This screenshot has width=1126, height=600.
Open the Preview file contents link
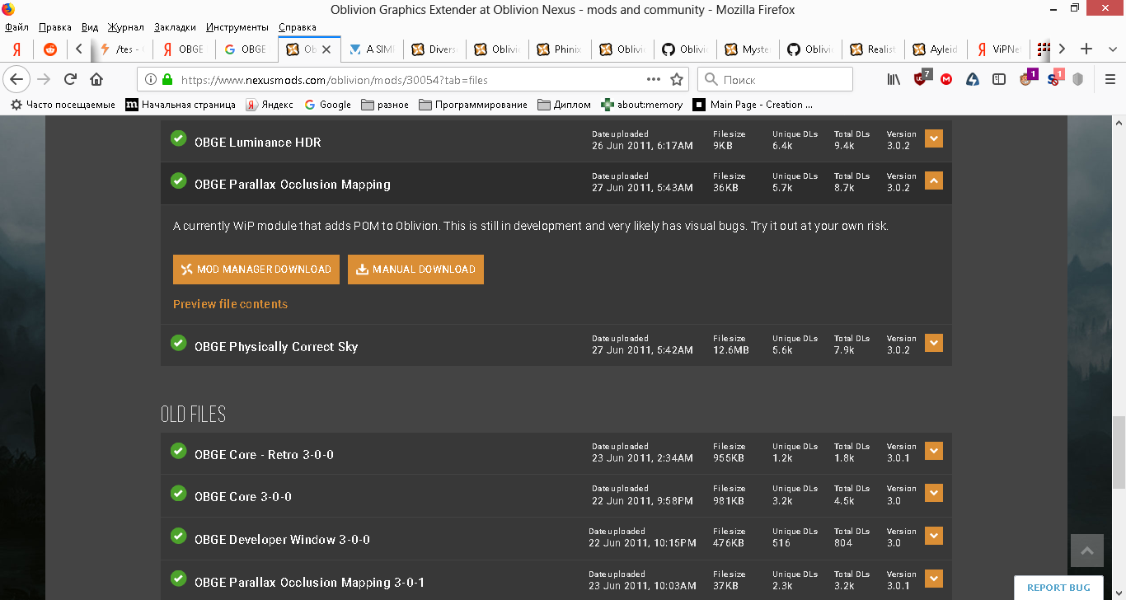[x=230, y=304]
